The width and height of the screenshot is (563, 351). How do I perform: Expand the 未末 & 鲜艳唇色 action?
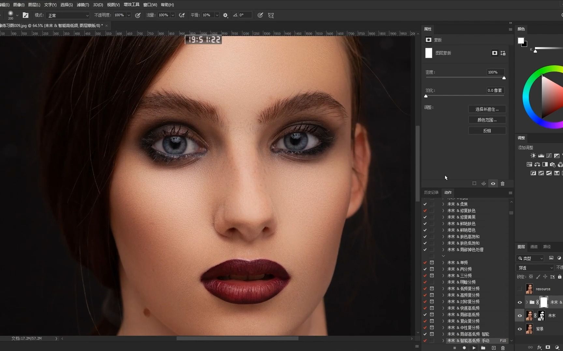coord(443,230)
